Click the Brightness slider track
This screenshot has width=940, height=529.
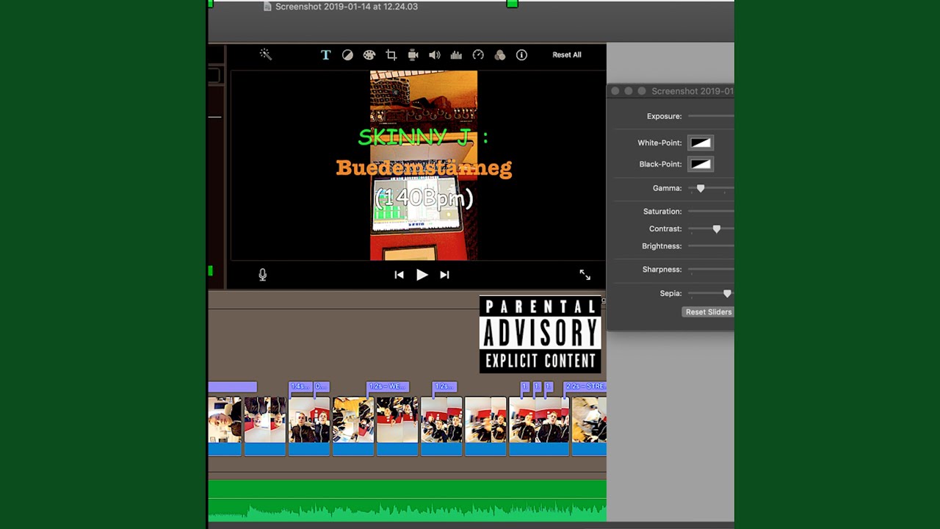pyautogui.click(x=711, y=246)
